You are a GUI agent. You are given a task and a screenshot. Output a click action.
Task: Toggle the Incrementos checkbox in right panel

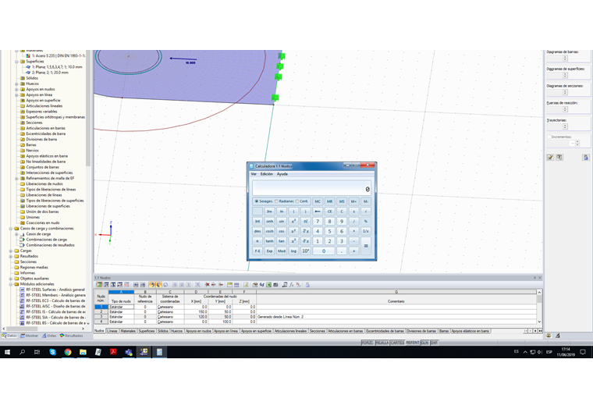549,137
